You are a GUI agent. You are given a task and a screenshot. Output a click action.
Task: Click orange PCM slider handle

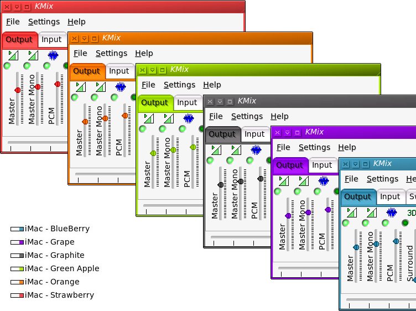[x=124, y=116]
